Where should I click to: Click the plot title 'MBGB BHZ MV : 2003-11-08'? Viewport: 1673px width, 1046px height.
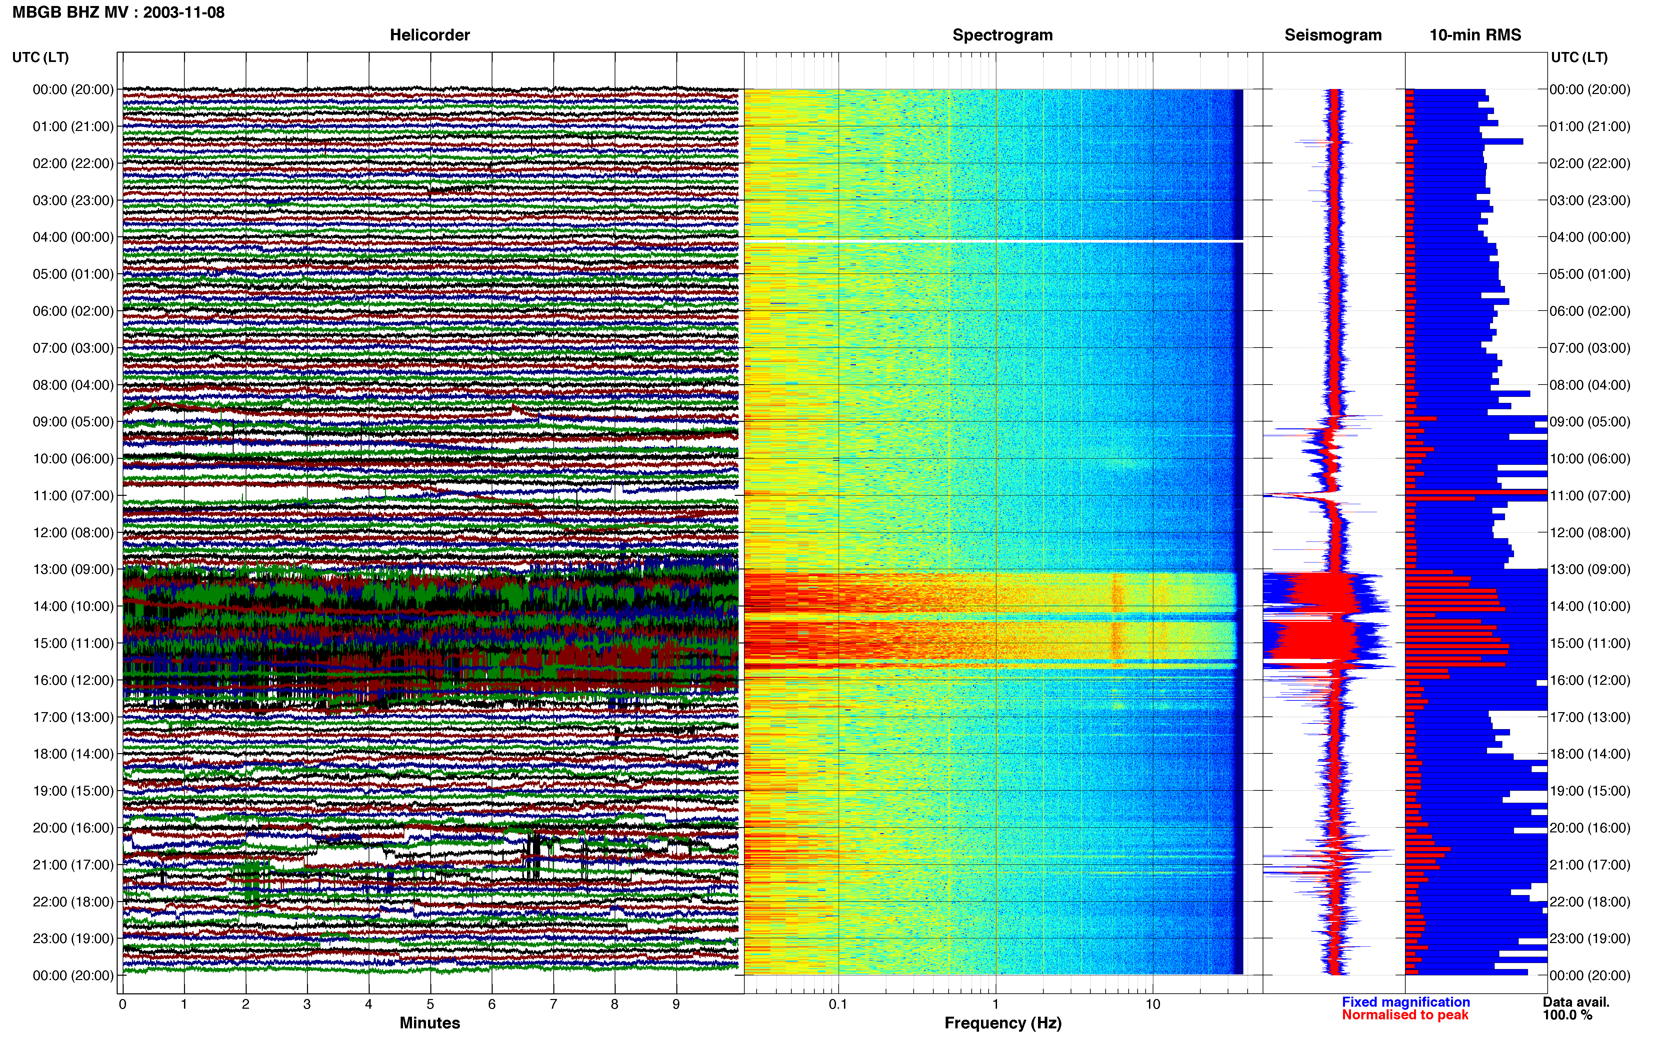(x=118, y=12)
